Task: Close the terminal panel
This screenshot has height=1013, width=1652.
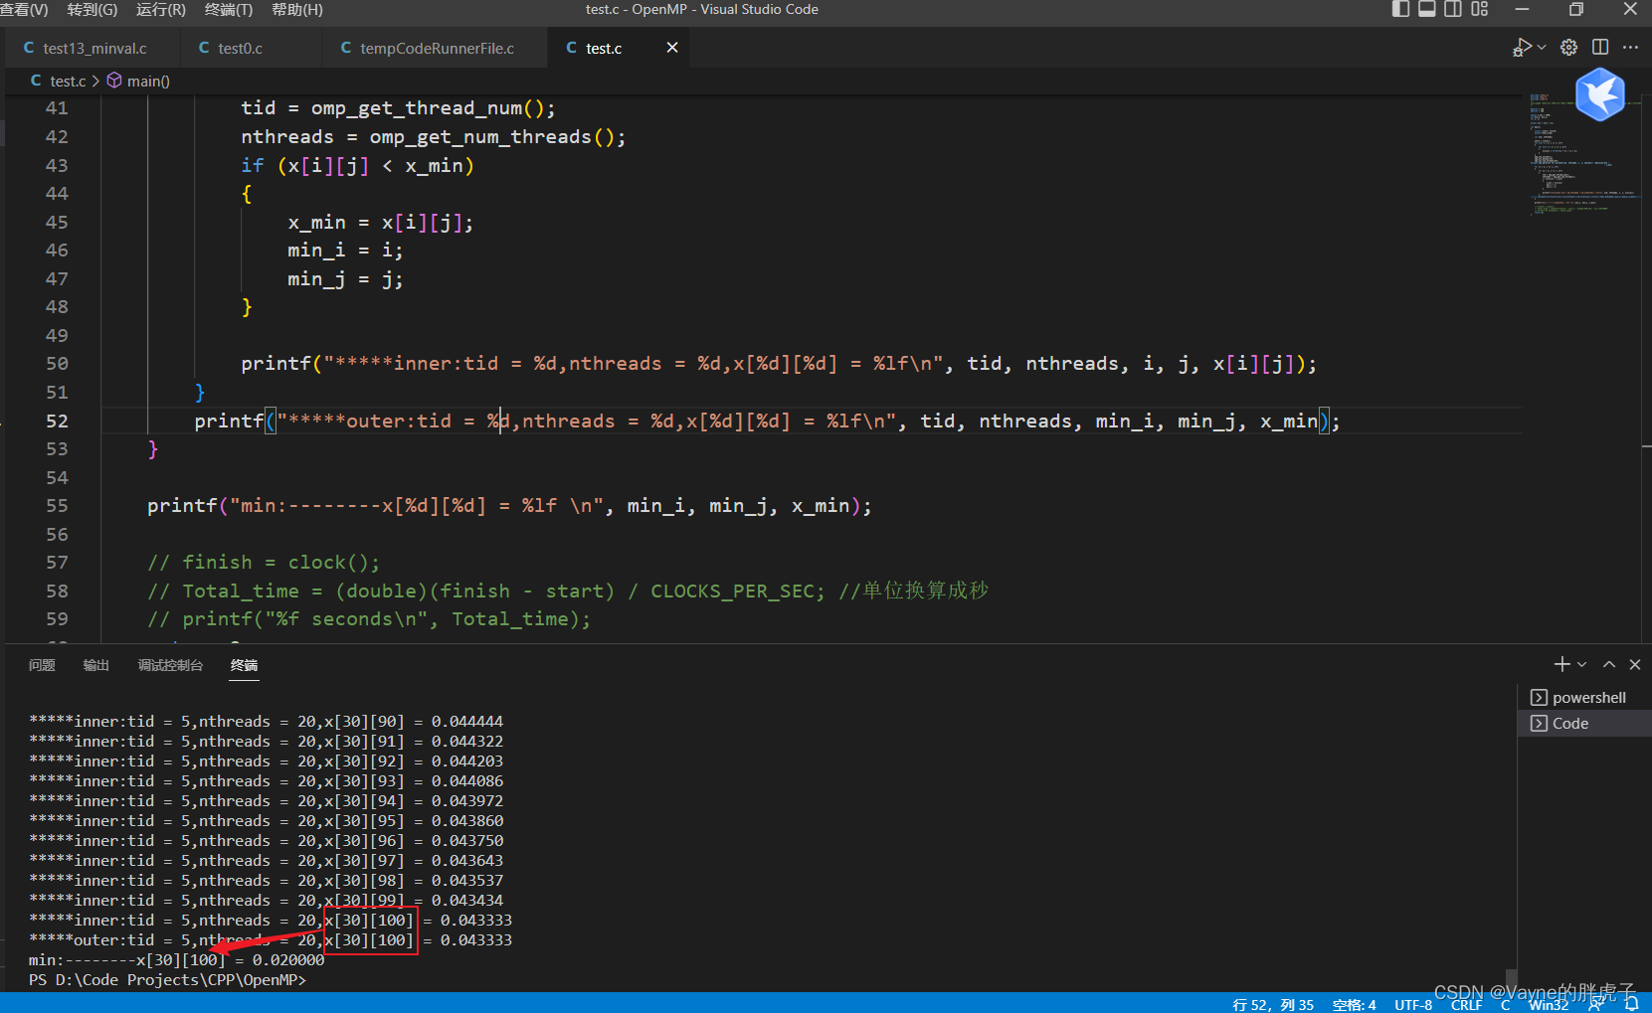Action: click(1635, 664)
